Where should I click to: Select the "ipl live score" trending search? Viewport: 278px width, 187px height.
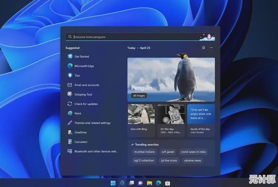pos(169,161)
